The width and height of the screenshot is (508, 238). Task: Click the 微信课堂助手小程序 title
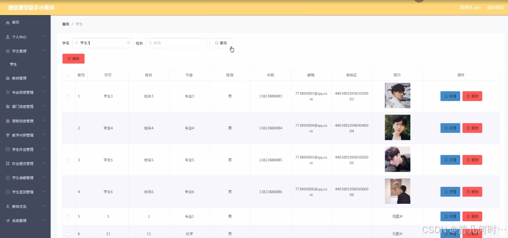pyautogui.click(x=31, y=8)
